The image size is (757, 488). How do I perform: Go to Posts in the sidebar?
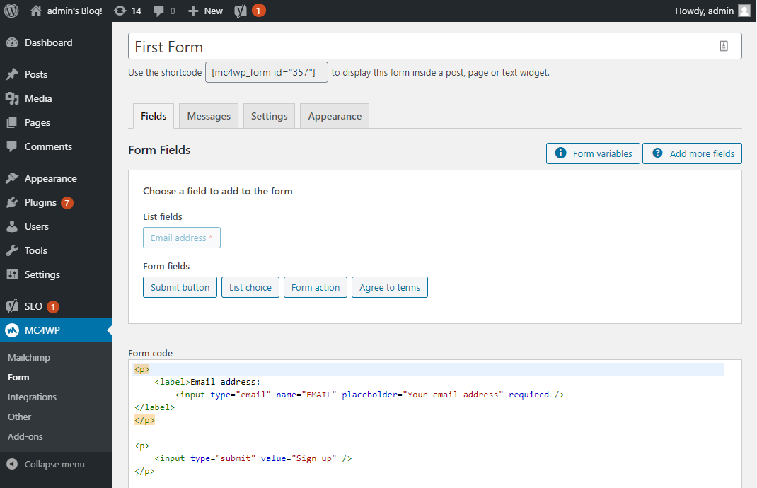pos(36,74)
